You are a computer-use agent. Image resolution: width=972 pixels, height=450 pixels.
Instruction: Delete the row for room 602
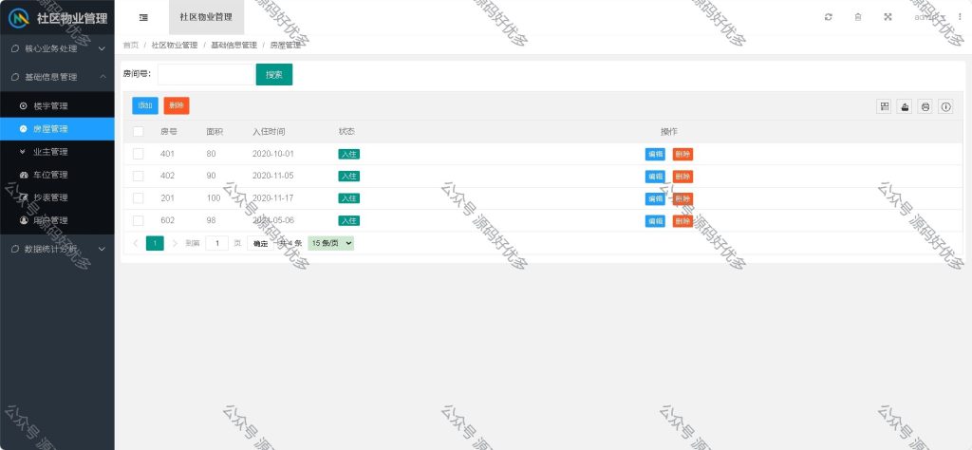click(683, 221)
